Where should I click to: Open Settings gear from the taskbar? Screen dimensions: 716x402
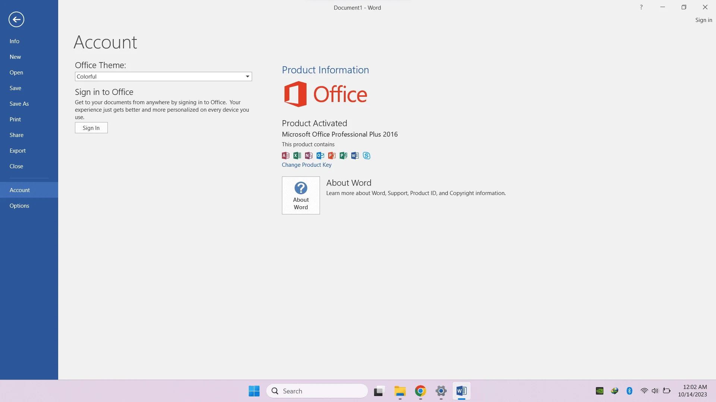(441, 391)
